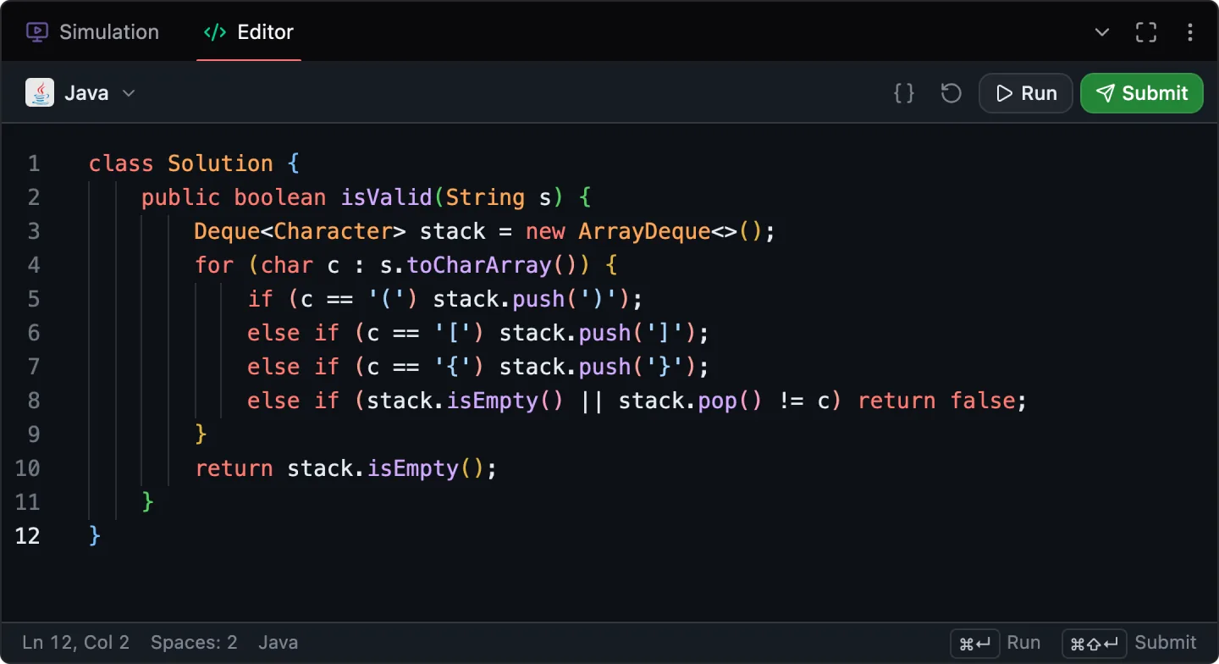Click line number 8 in gutter

pyautogui.click(x=34, y=401)
